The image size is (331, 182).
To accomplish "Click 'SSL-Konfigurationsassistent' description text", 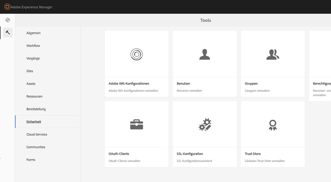I will [194, 161].
